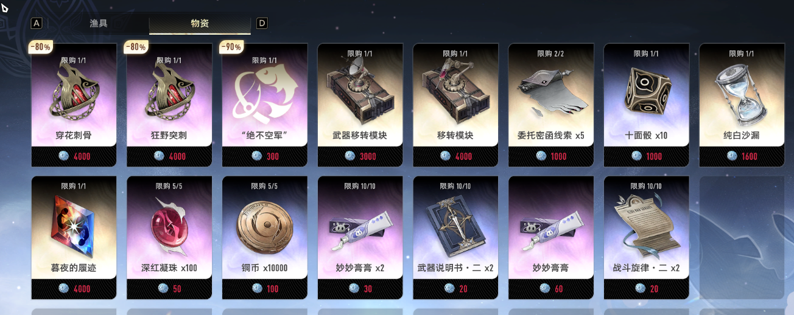
Task: Click the D key next-tab button
Action: pos(262,23)
